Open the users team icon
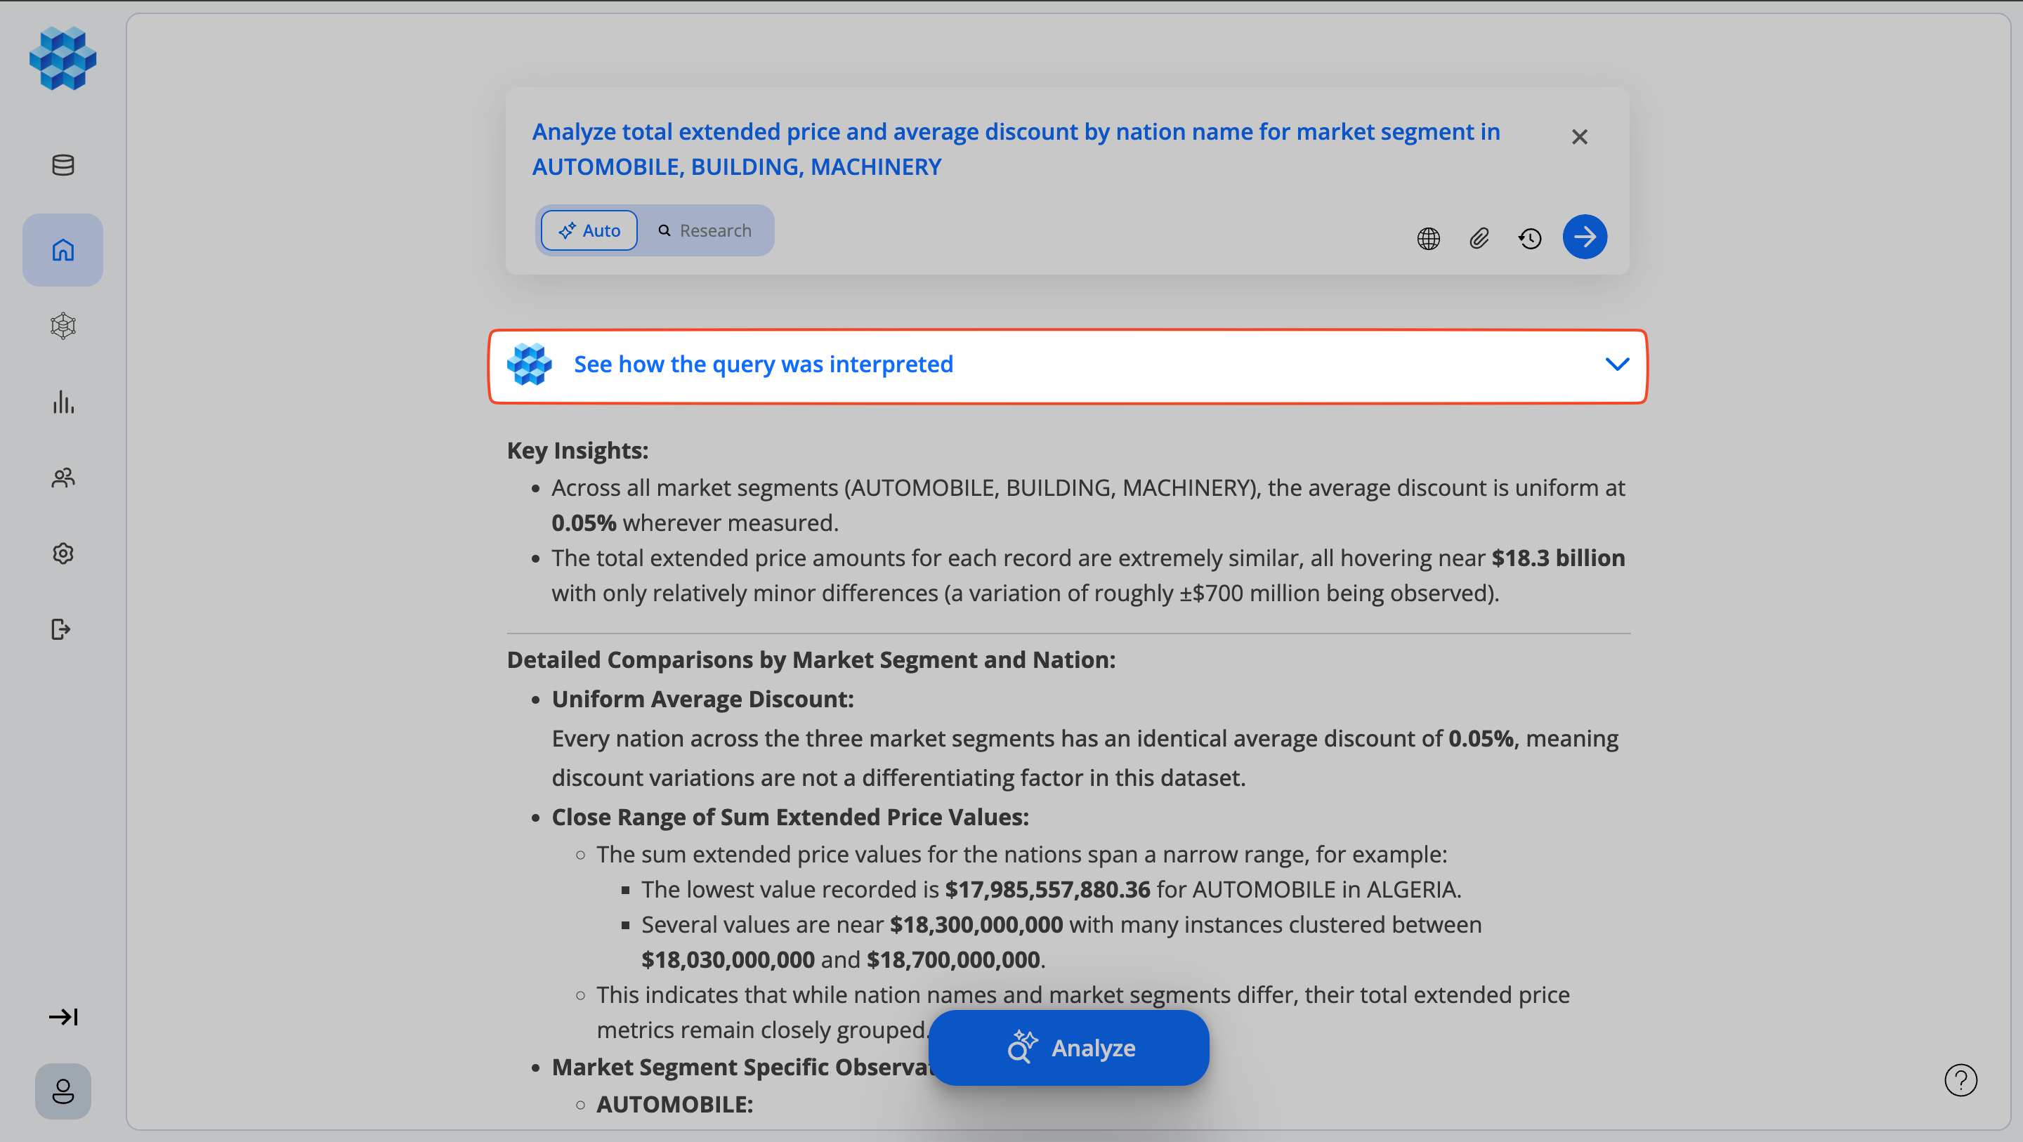This screenshot has height=1142, width=2023. click(63, 478)
